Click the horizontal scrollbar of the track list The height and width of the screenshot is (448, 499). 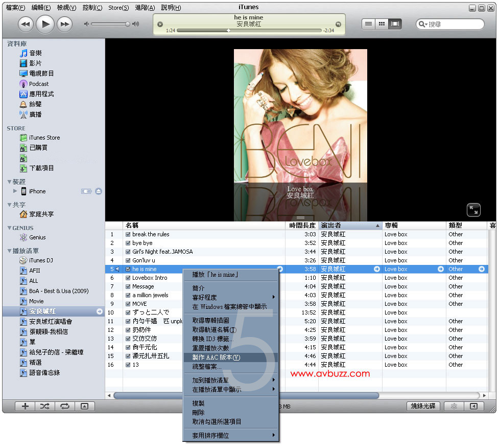pos(246,396)
